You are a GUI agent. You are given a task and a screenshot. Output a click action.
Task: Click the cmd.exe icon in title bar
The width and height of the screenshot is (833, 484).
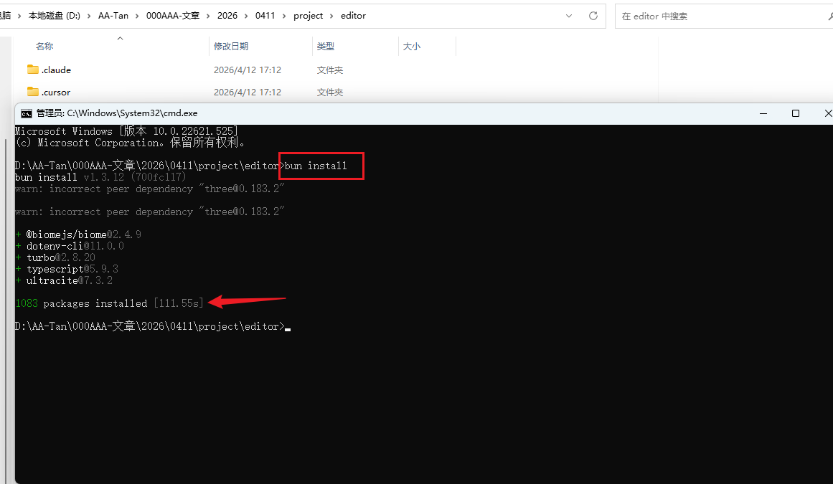(x=27, y=113)
